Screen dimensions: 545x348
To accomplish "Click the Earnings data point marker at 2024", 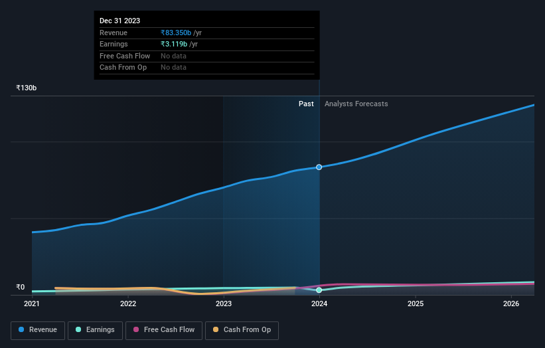I will [319, 290].
